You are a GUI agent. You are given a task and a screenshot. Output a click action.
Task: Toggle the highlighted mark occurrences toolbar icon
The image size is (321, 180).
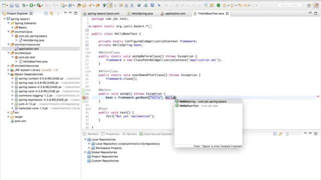tap(110, 5)
